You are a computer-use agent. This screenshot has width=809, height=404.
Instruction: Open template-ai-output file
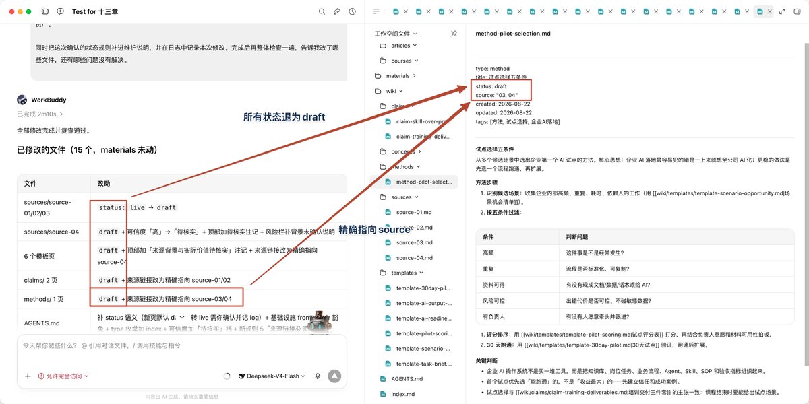tap(418, 303)
